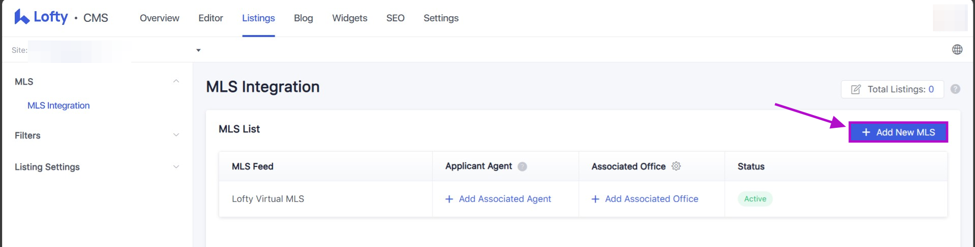Screen dimensions: 975x247
Task: Click the Add New MLS button
Action: [898, 132]
